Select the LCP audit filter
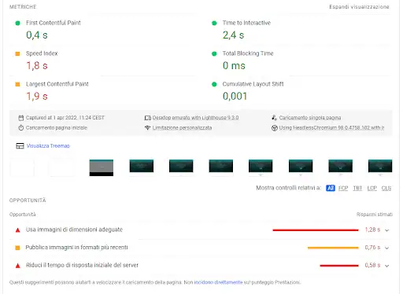The height and width of the screenshot is (294, 403). tap(372, 188)
